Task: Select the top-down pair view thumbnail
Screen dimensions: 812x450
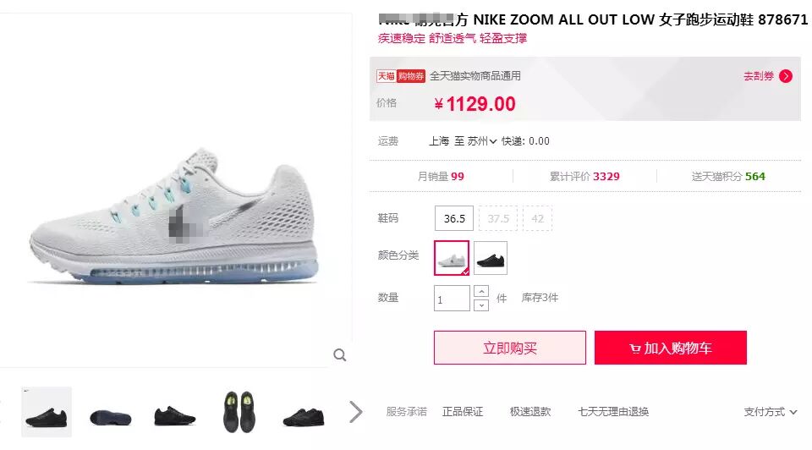Action: click(239, 412)
